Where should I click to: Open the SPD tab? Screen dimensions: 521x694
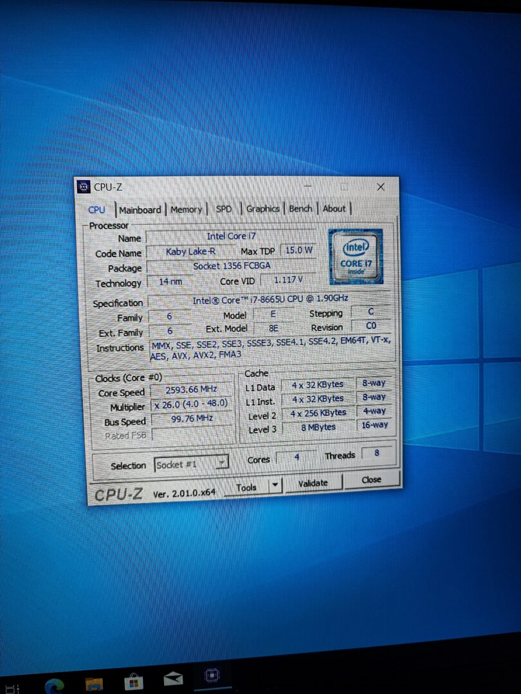pos(224,209)
